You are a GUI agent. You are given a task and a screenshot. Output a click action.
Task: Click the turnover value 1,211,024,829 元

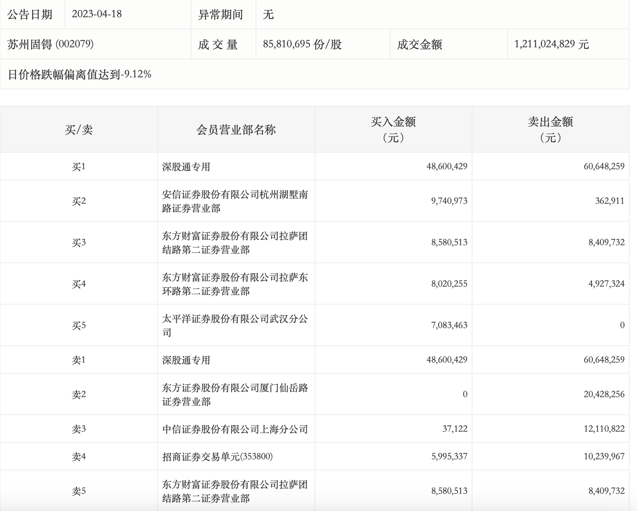(x=551, y=44)
